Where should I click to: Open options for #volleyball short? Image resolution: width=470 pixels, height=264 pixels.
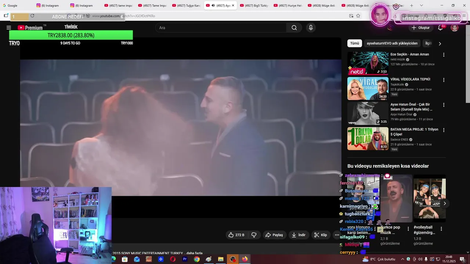click(x=441, y=229)
